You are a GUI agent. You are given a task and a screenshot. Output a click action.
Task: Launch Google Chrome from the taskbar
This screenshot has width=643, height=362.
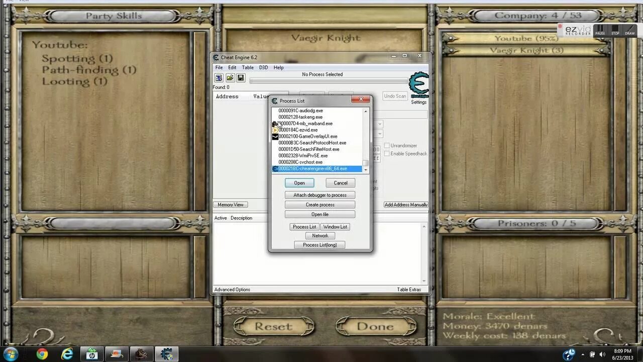click(42, 354)
